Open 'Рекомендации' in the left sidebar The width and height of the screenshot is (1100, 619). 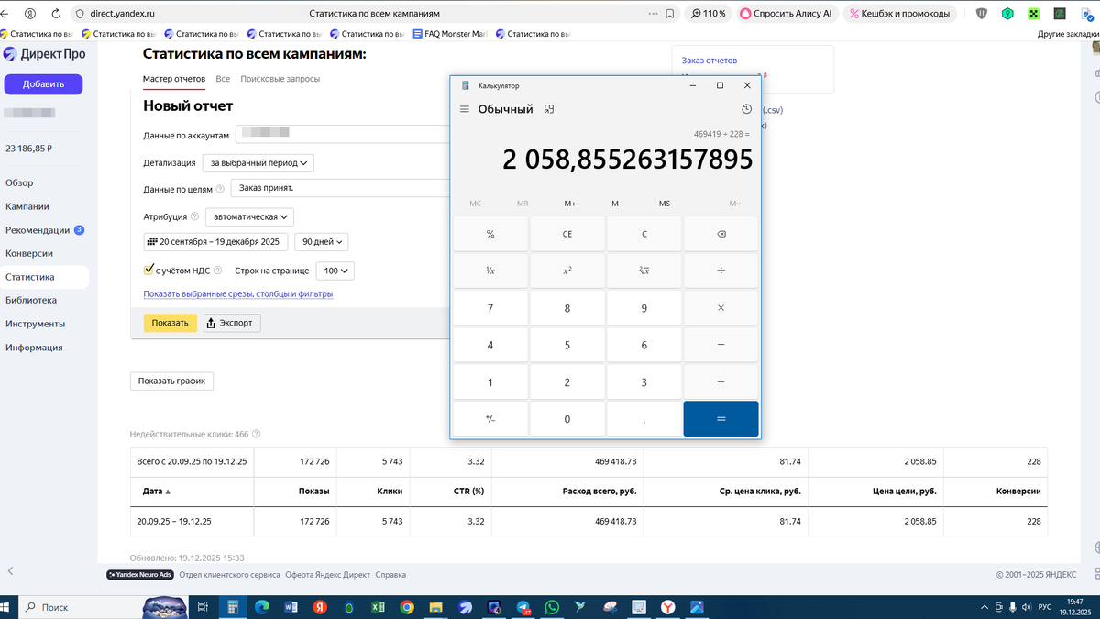pos(38,230)
